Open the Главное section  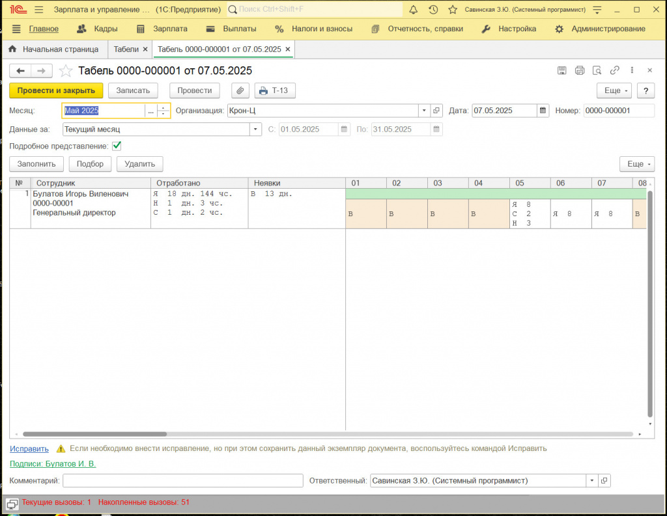coord(44,29)
